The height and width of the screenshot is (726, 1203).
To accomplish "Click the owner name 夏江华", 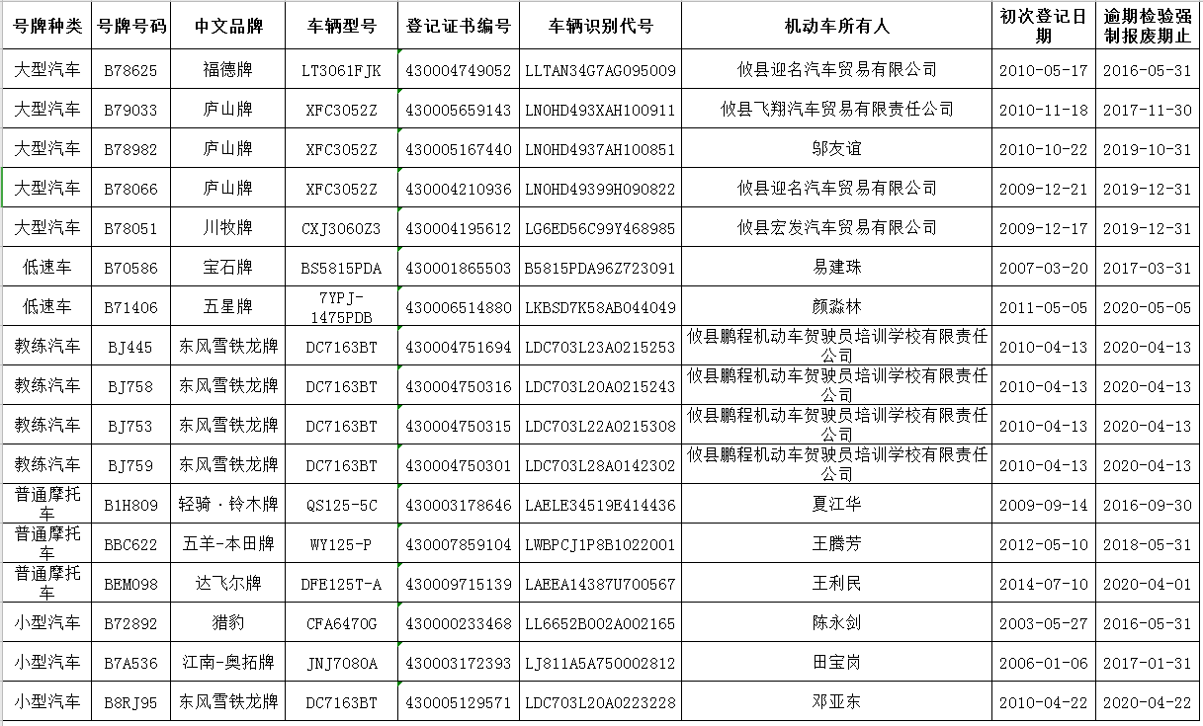I will point(837,505).
